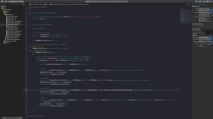The height and width of the screenshot is (119, 213).
Task: Open the Indent Using dropdown
Action: 205,41
